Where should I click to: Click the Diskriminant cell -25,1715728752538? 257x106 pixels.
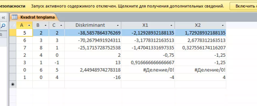(x=93, y=48)
